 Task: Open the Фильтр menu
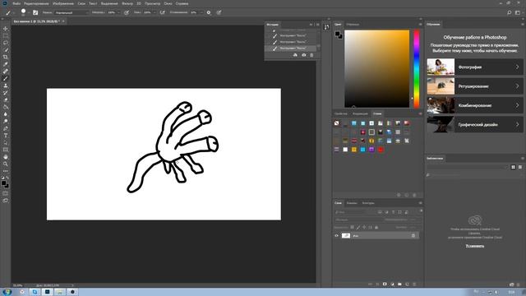coord(127,3)
